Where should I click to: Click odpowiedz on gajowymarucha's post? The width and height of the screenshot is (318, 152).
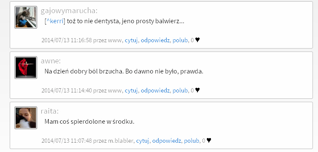(x=155, y=40)
